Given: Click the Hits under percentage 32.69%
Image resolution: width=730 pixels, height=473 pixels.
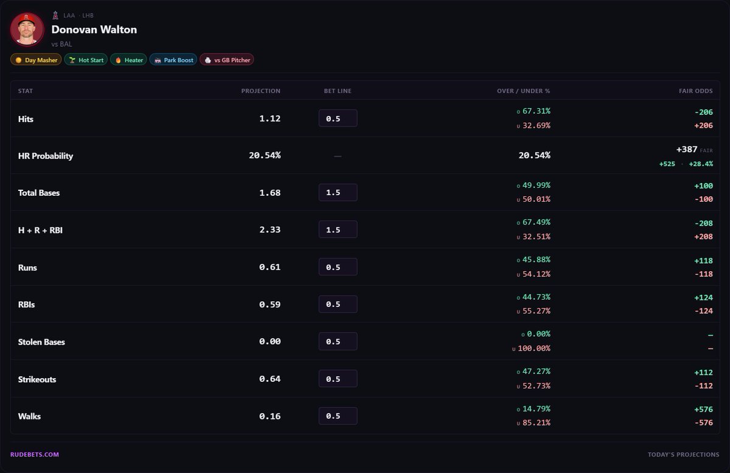Looking at the screenshot, I should click(536, 126).
